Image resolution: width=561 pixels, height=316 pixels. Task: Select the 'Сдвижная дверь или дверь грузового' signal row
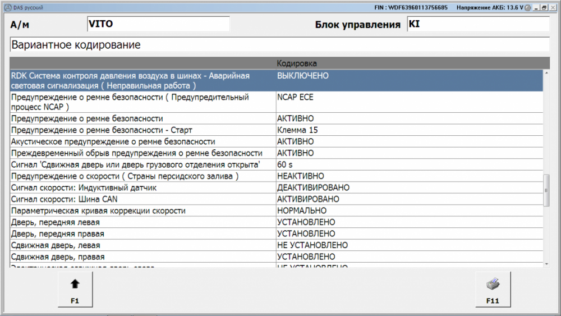pos(277,164)
